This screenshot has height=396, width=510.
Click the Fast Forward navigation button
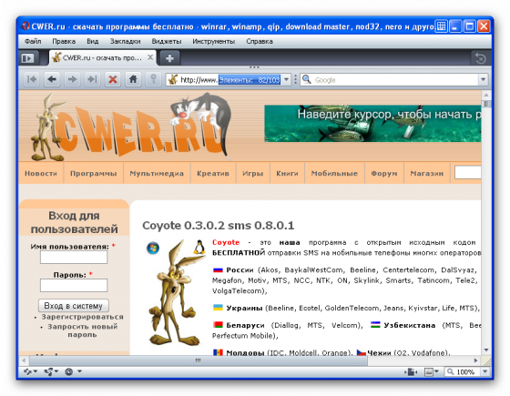92,79
